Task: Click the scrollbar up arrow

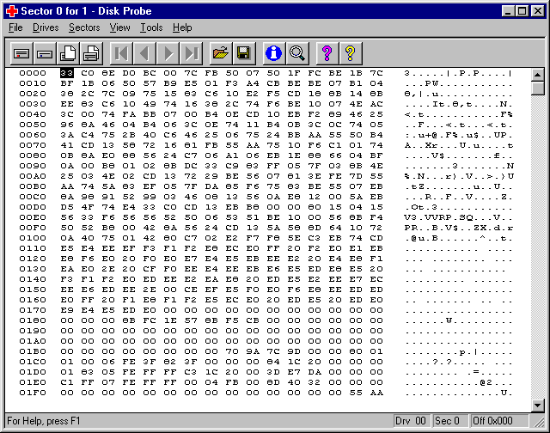Action: coord(538,75)
